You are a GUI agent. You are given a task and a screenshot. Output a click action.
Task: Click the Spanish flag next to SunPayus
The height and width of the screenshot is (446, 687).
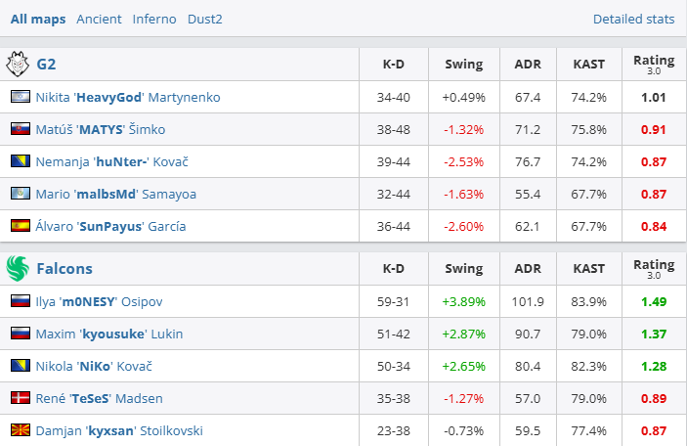pos(20,226)
